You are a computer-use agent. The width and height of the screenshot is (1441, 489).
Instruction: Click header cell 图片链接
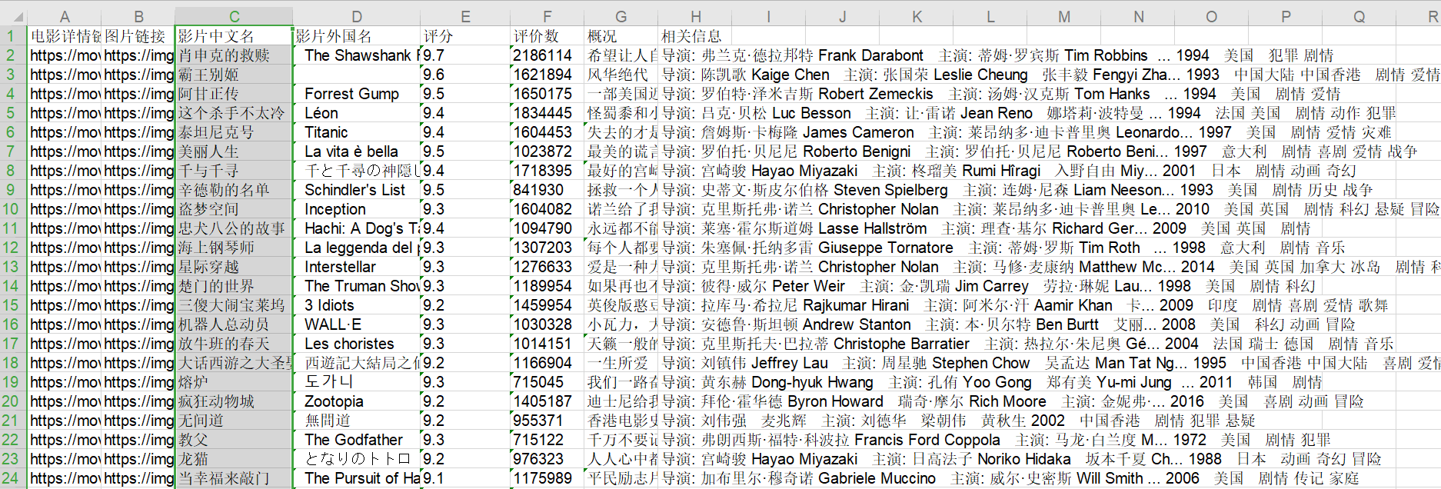(138, 35)
